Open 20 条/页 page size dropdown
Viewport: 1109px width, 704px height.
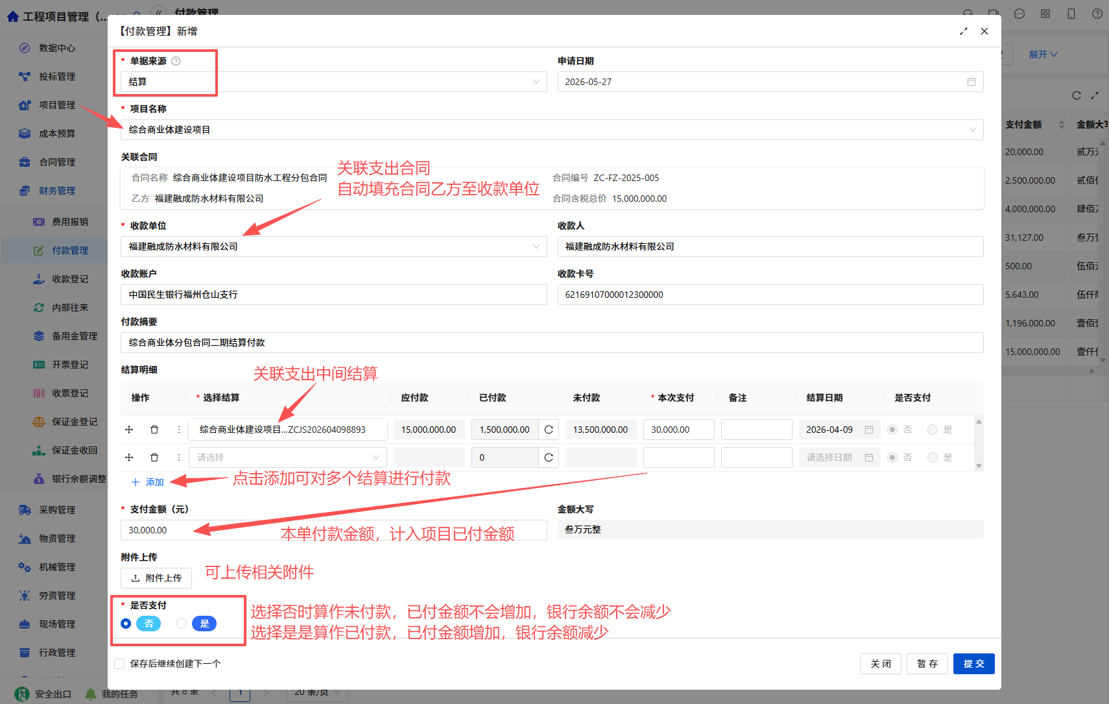pos(317,693)
